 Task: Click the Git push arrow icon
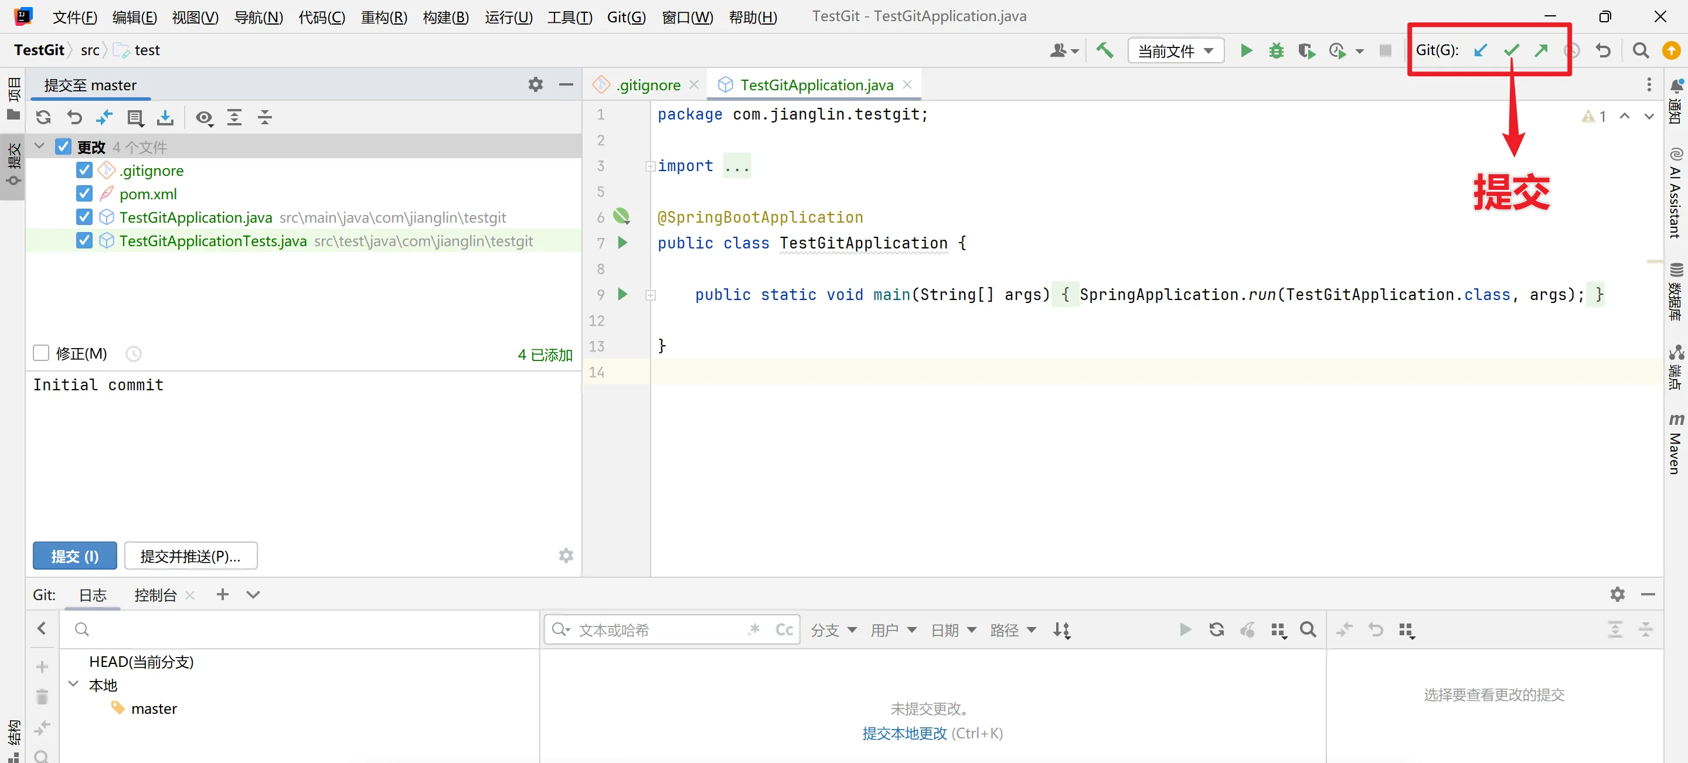pyautogui.click(x=1541, y=50)
